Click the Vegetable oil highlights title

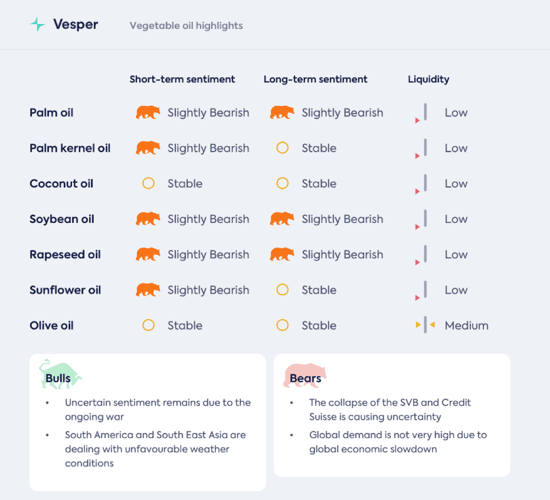pyautogui.click(x=186, y=26)
